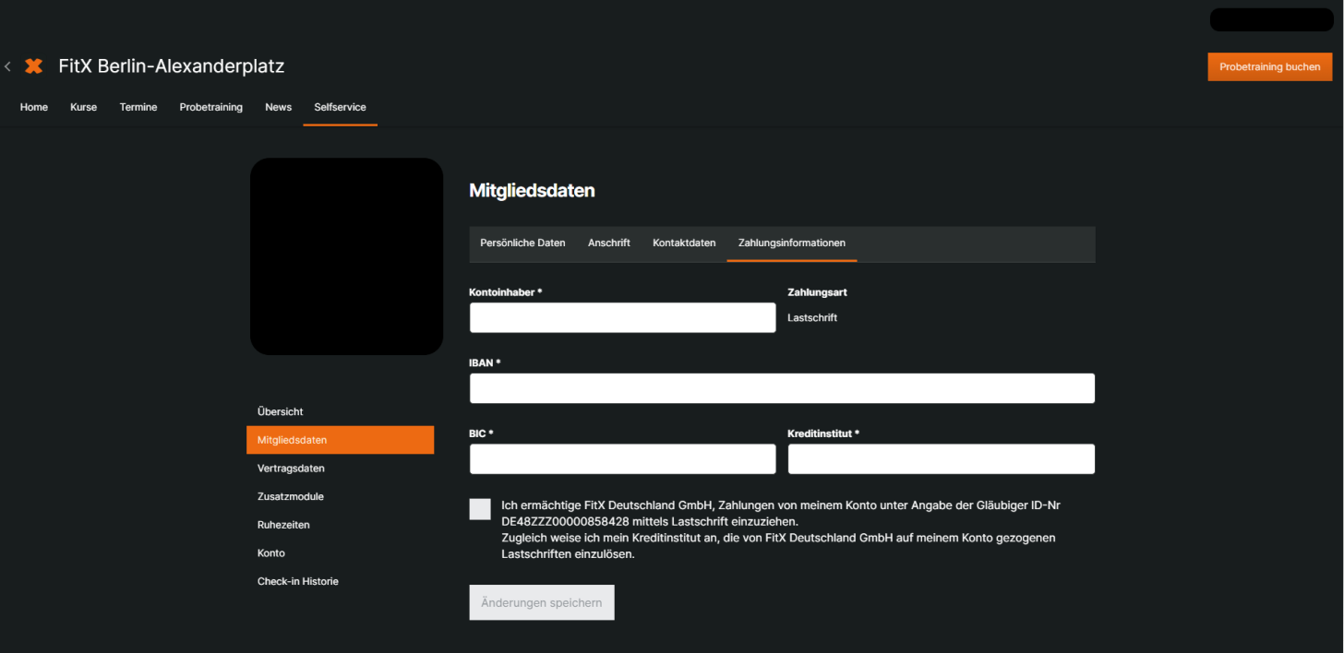The height and width of the screenshot is (653, 1344).
Task: Focus the Kontoinhaber input field
Action: point(623,318)
